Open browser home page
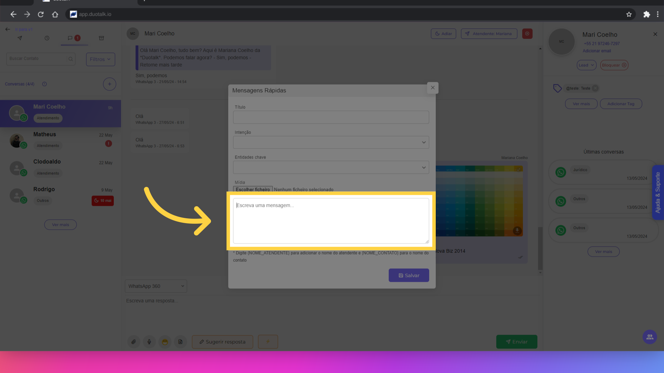 [55, 14]
